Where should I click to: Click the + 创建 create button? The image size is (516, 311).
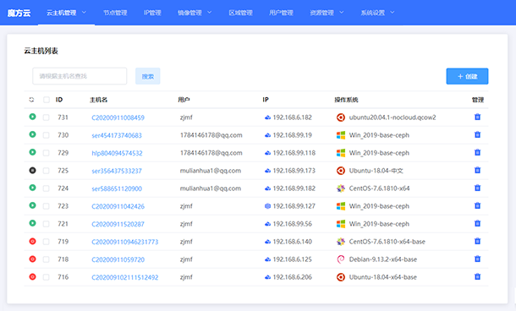click(467, 76)
